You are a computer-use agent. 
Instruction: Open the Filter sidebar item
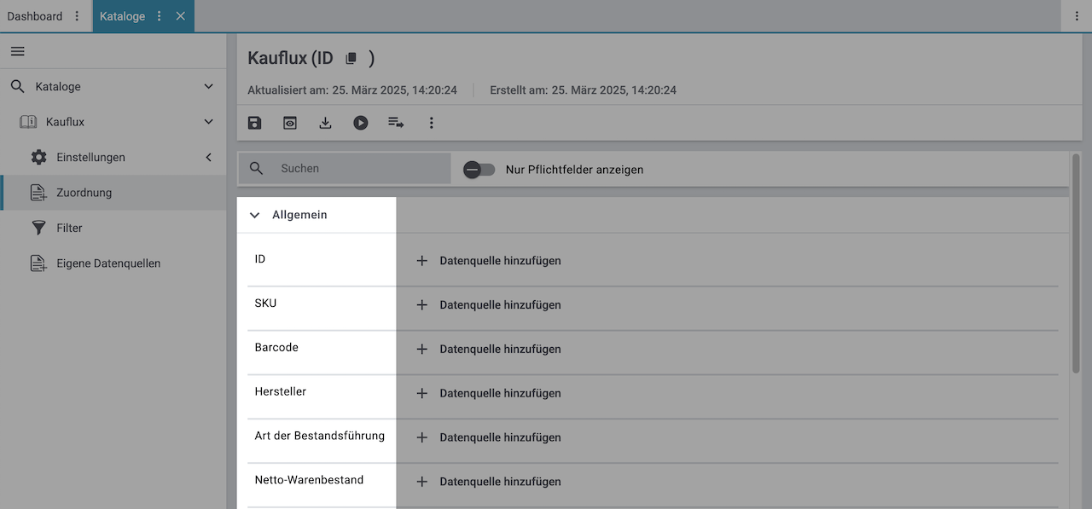(x=69, y=228)
